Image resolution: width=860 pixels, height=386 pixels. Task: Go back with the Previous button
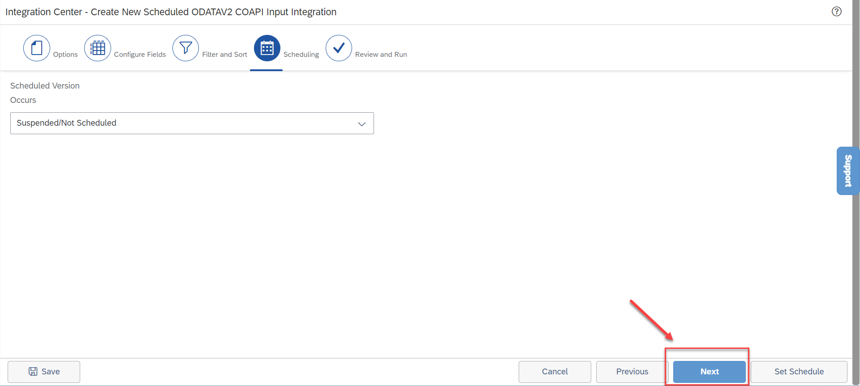point(632,372)
